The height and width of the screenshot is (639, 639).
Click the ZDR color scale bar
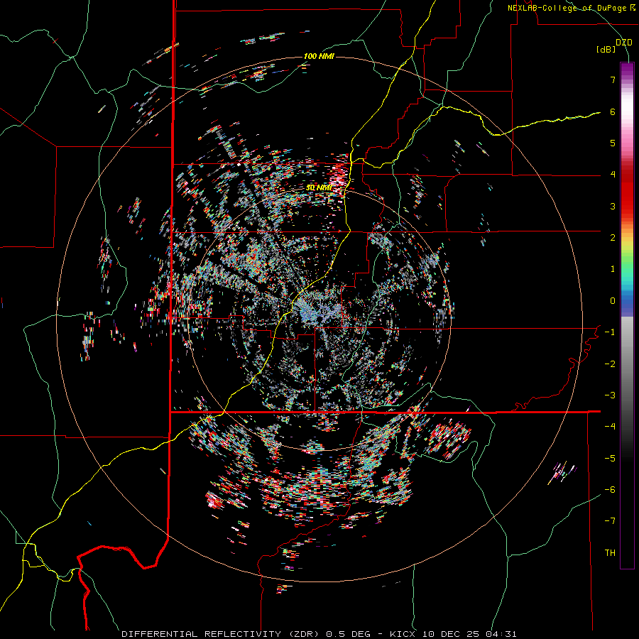tap(627, 315)
